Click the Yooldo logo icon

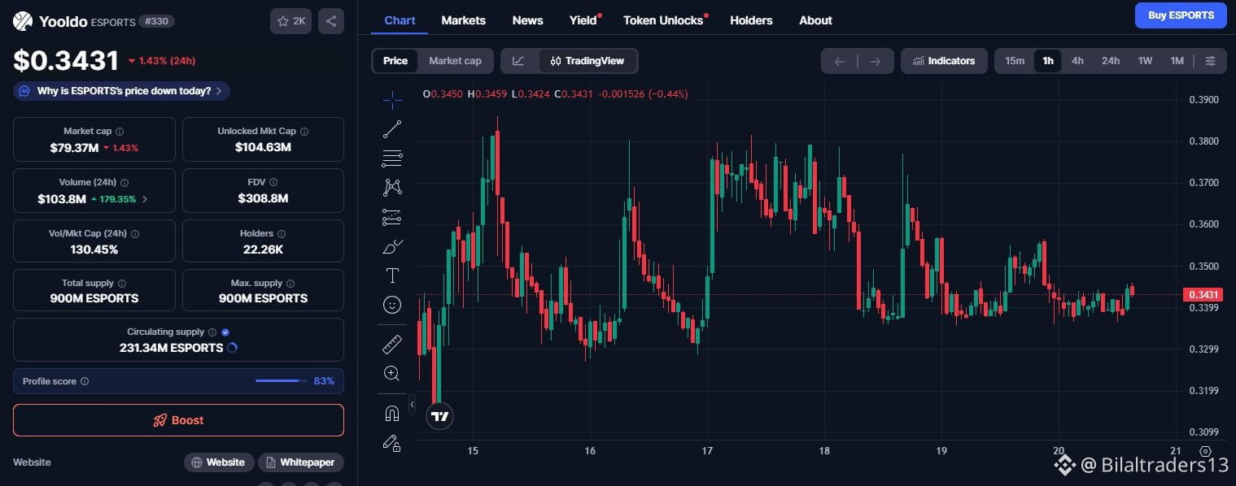23,22
